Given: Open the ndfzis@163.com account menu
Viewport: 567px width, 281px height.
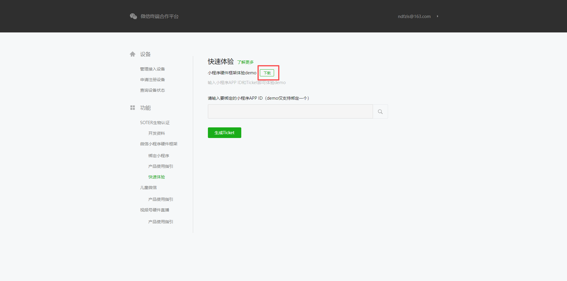Looking at the screenshot, I should coord(414,16).
